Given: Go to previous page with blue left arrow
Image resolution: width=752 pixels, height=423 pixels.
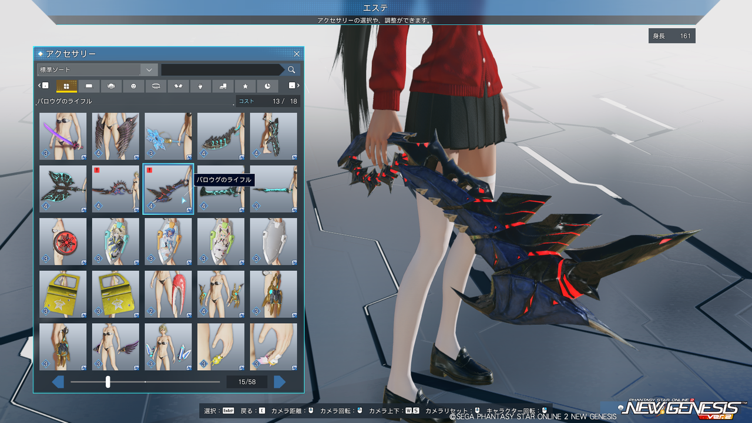Looking at the screenshot, I should click(x=58, y=382).
